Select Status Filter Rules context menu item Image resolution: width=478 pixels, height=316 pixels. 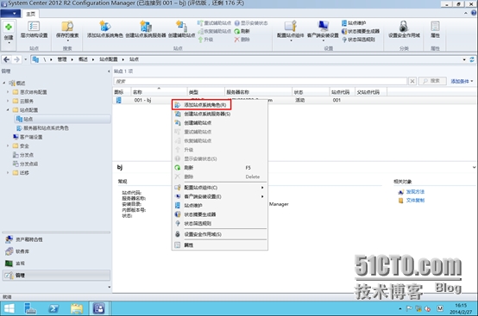click(x=220, y=224)
